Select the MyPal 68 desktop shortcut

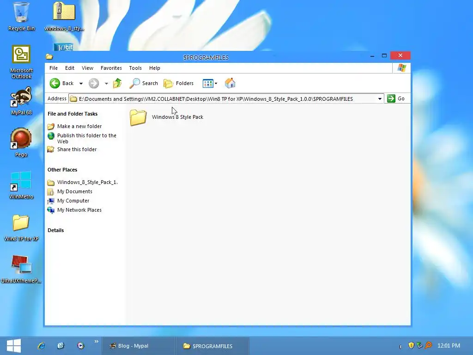click(21, 101)
